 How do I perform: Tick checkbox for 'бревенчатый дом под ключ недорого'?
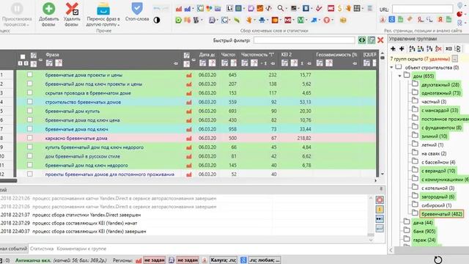tap(29, 164)
